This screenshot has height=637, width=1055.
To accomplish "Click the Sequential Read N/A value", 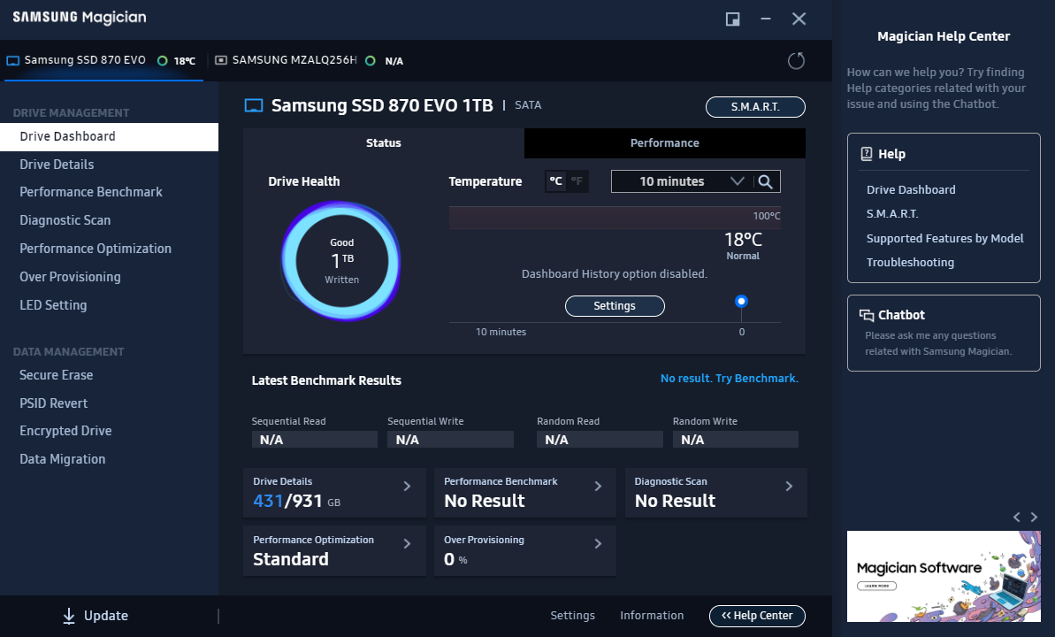I will click(x=314, y=440).
